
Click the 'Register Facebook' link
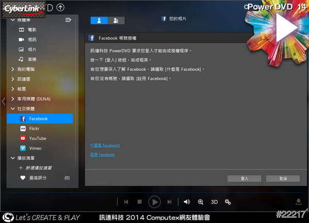tap(102, 155)
